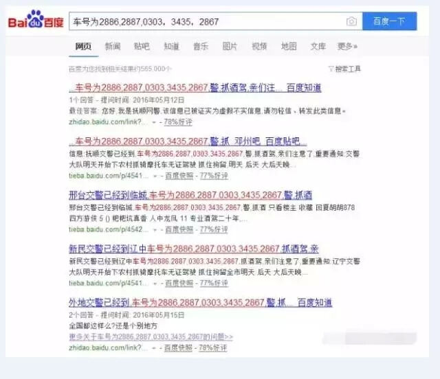Open camera image search icon
The height and width of the screenshot is (379, 440).
click(351, 21)
